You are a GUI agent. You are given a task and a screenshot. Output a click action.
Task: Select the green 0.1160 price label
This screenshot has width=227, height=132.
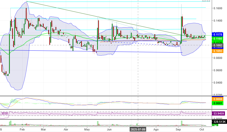[x=218, y=39]
